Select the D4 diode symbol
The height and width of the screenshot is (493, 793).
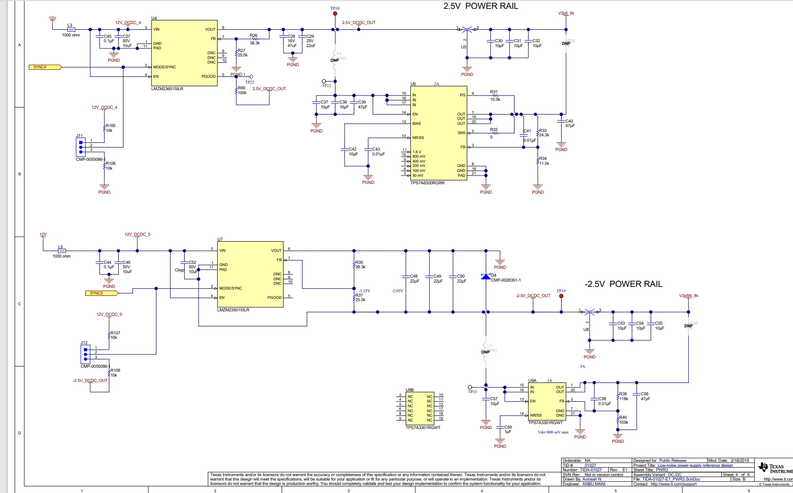(x=486, y=277)
